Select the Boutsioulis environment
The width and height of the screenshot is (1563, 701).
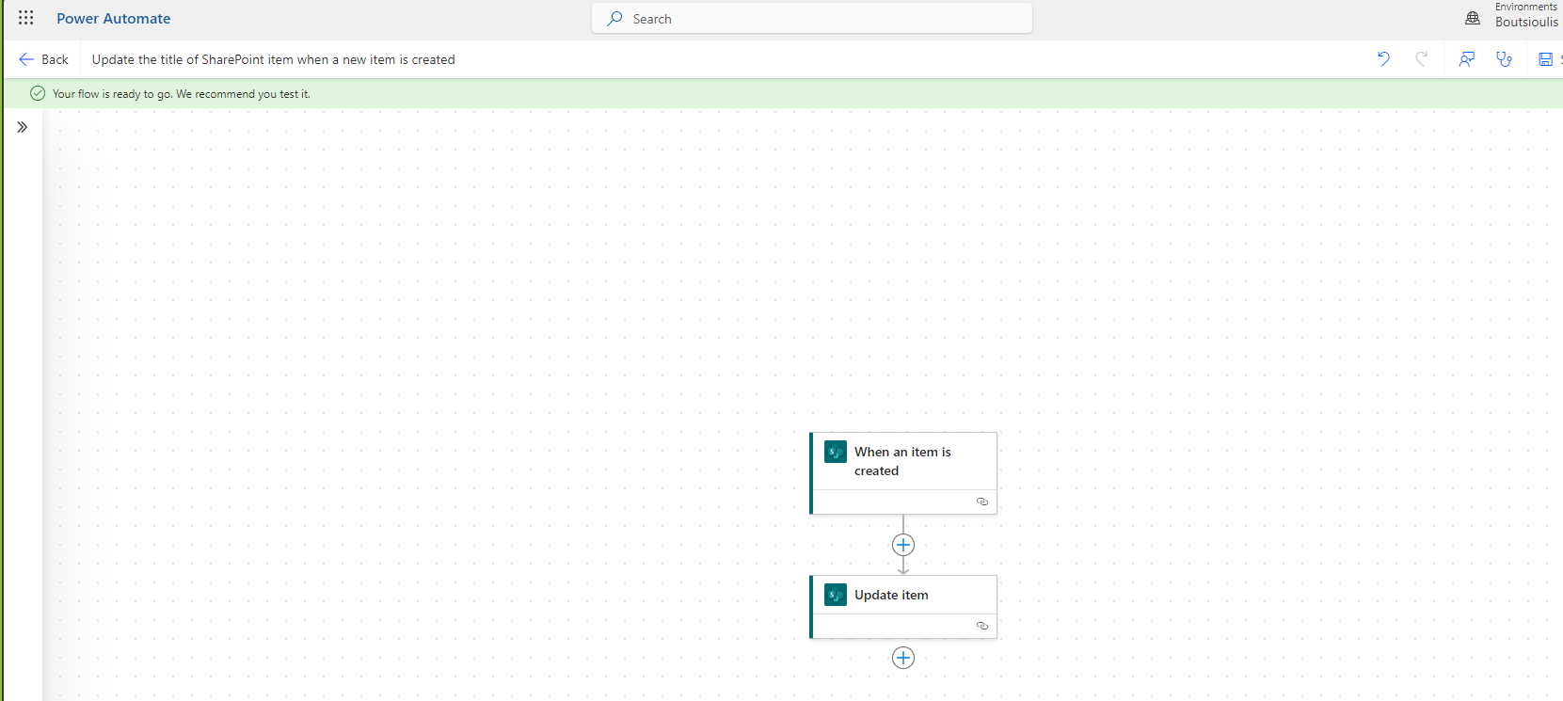tap(1526, 23)
